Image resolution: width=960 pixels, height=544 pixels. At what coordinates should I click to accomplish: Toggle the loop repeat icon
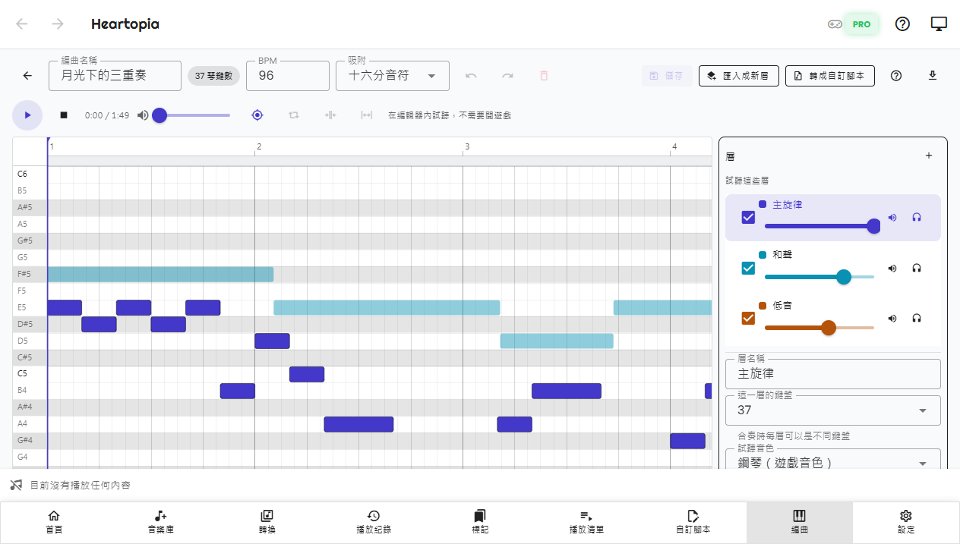[x=294, y=115]
